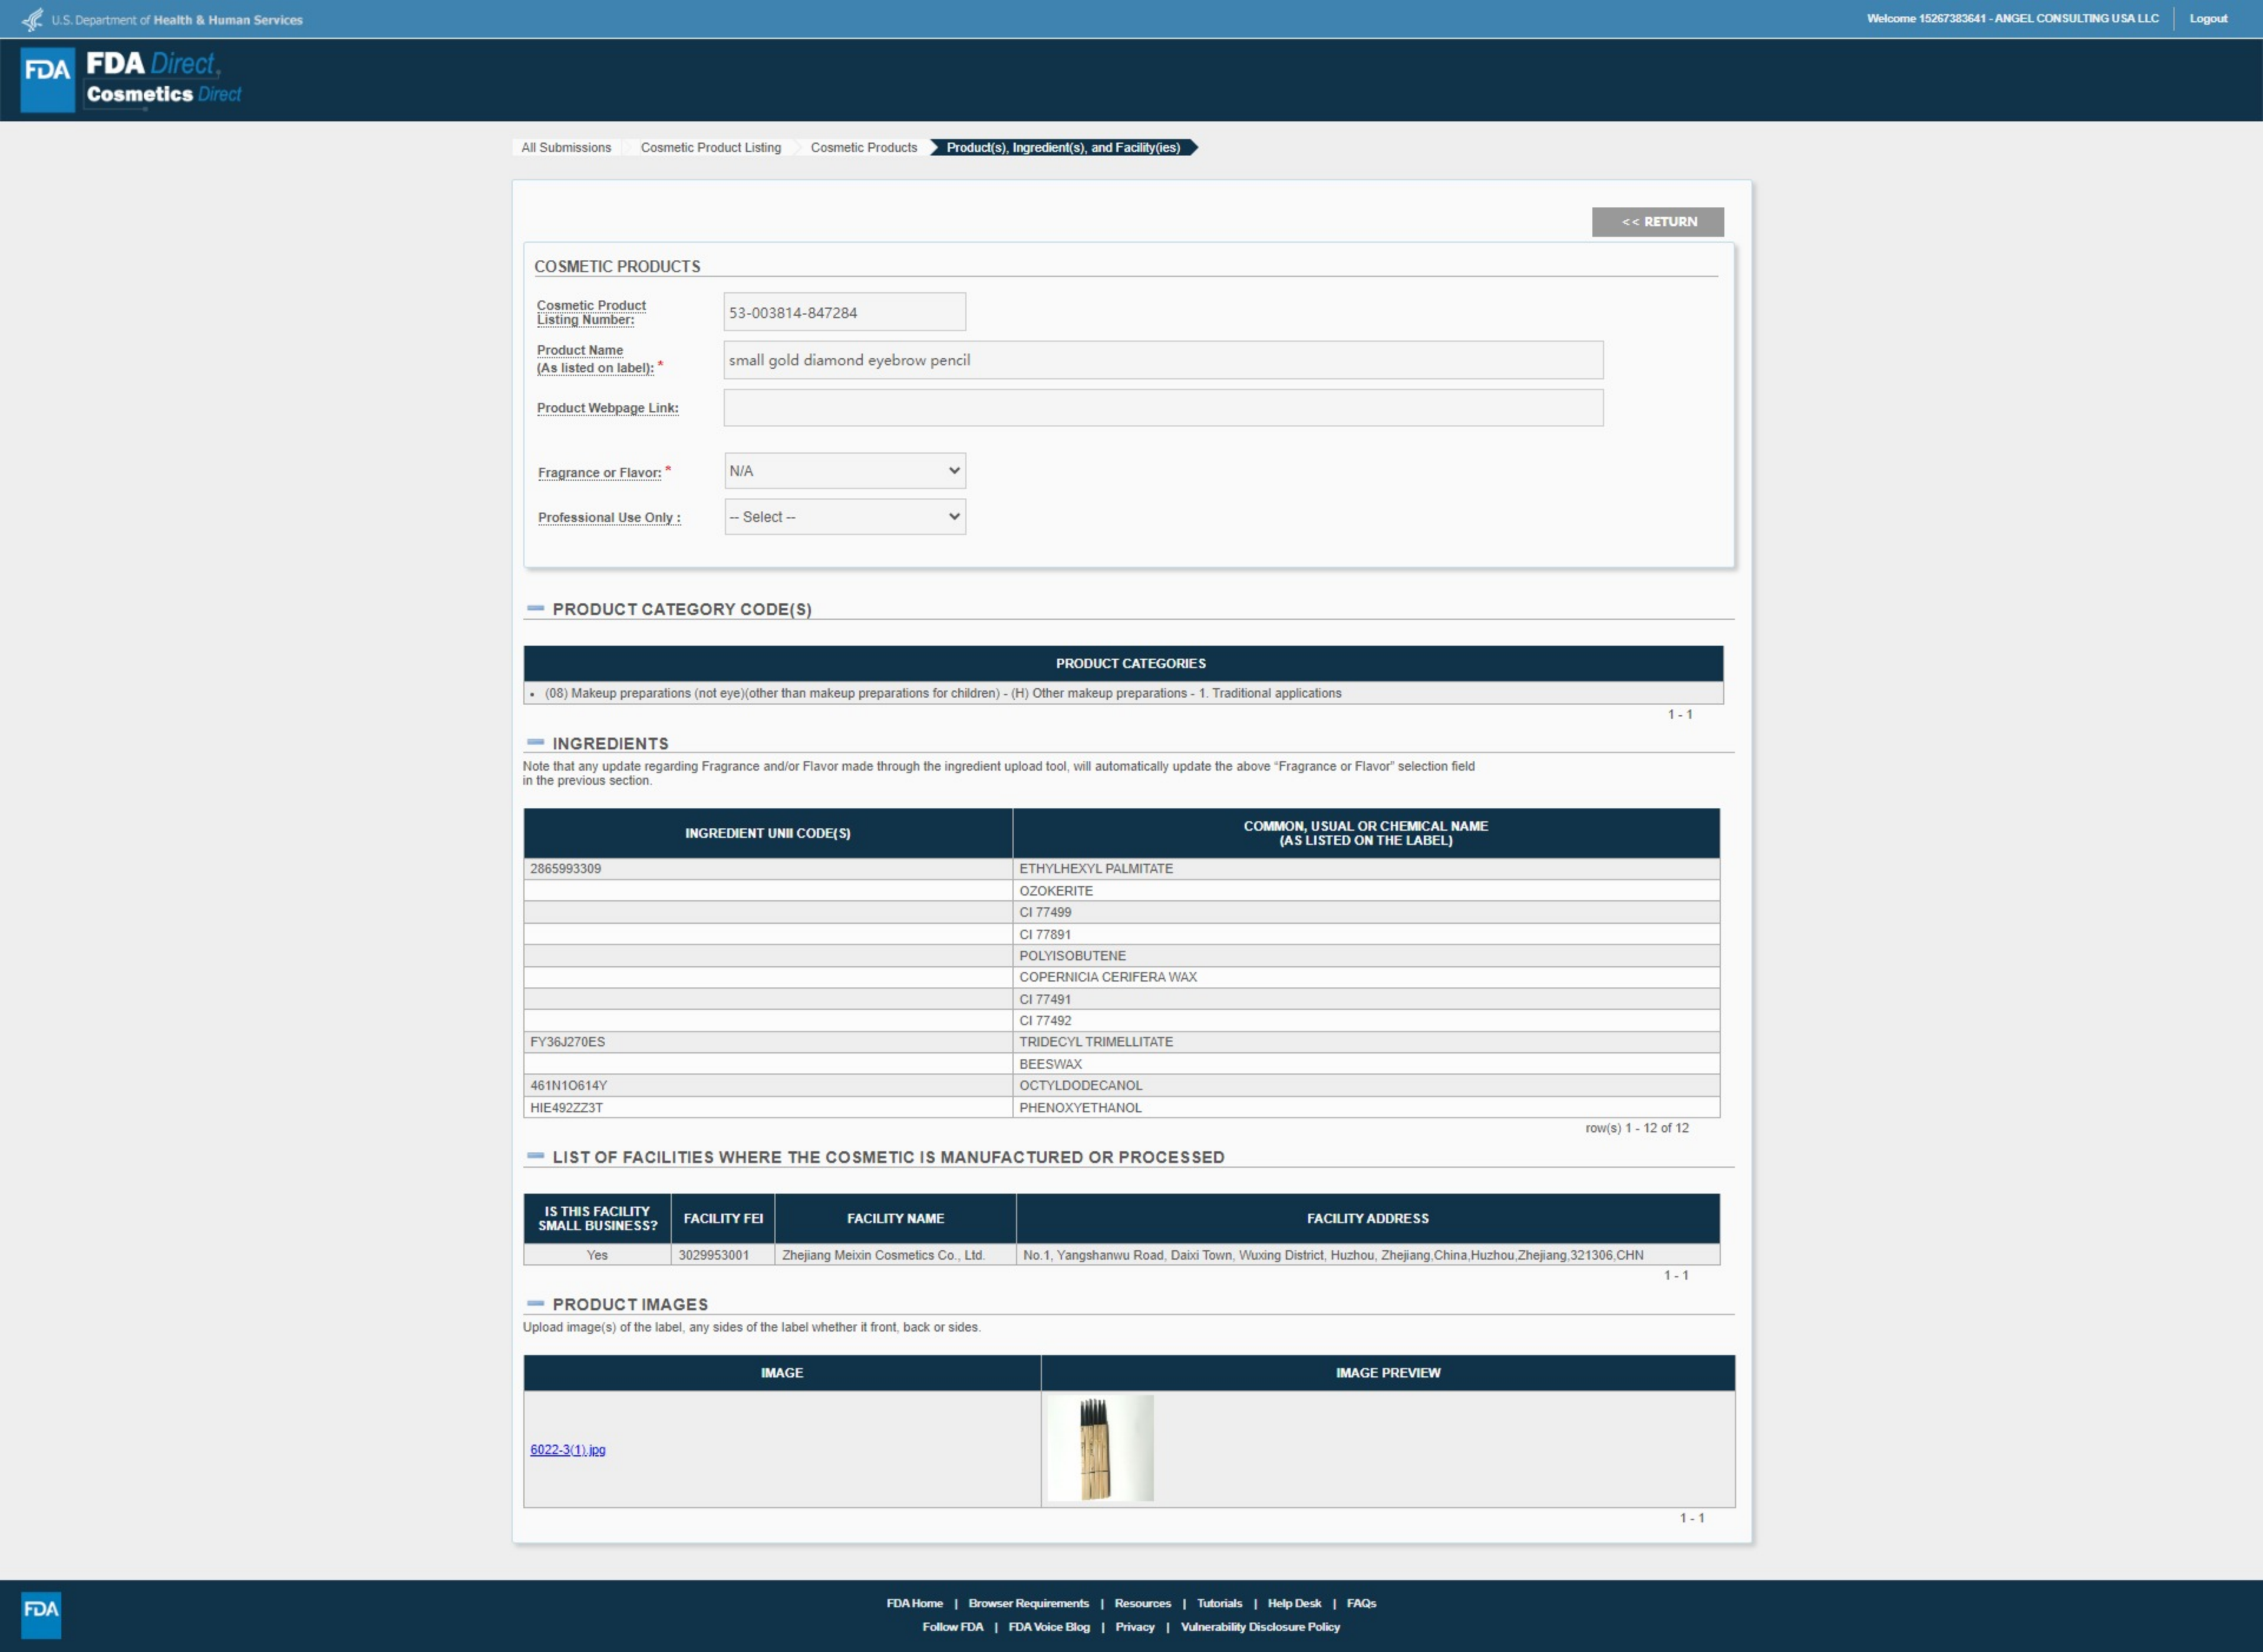The width and height of the screenshot is (2263, 1652).
Task: Click the FDA logo in header
Action: 47,79
